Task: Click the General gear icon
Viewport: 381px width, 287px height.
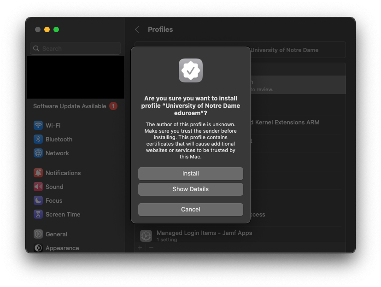Action: coord(38,234)
